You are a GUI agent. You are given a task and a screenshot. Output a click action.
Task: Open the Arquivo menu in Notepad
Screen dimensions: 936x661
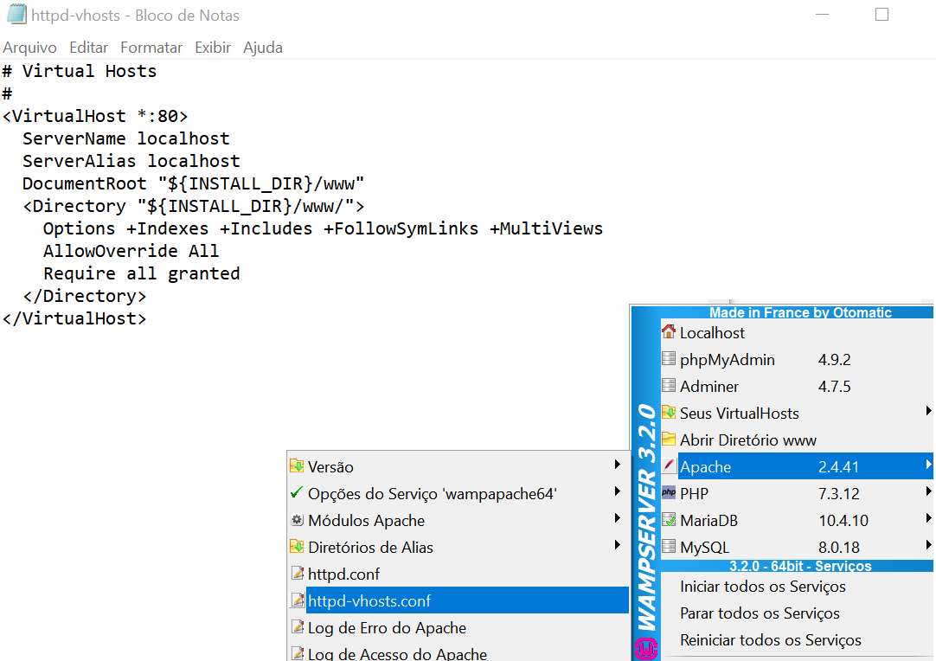29,48
